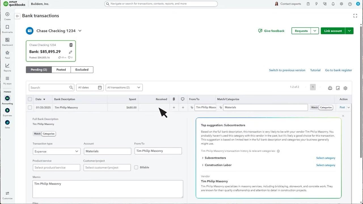
Task: Switch to the Posted tab
Action: 61,70
